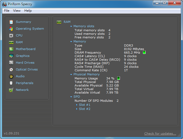Click the Operating System Windows icon
183x139 pixels.
[x=11, y=29]
